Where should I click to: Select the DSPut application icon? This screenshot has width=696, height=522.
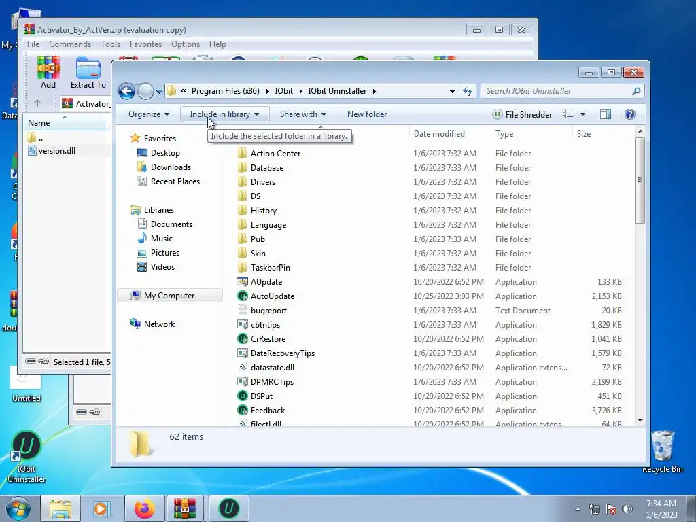coord(243,396)
